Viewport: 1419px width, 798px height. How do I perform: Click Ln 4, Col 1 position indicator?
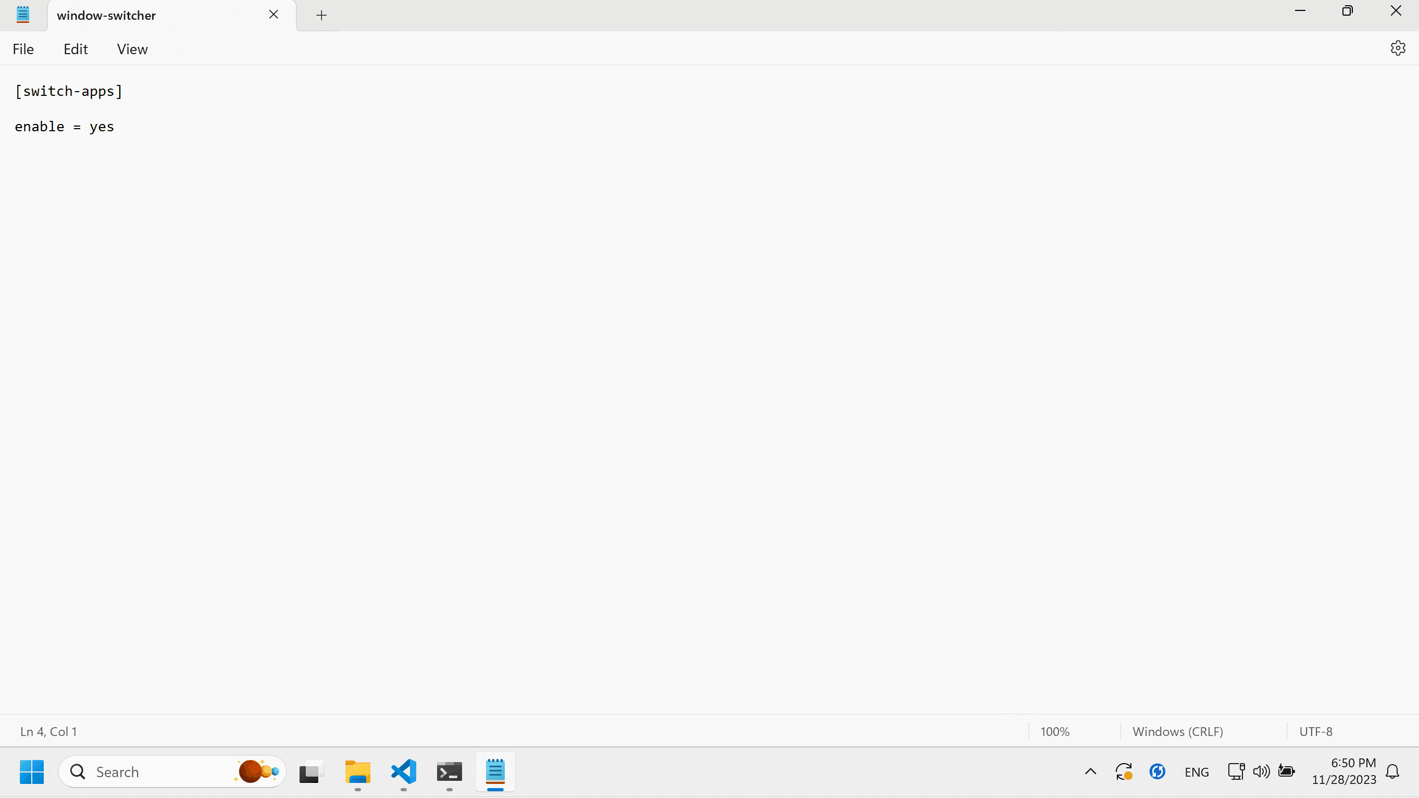[48, 731]
